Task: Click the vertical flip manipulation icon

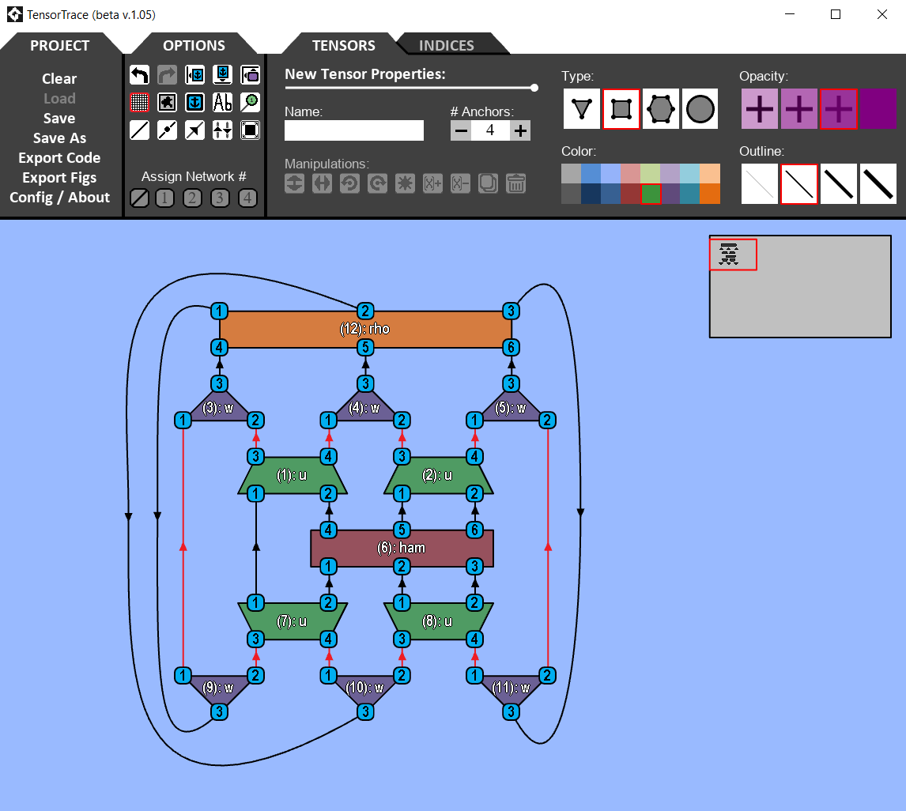Action: pyautogui.click(x=295, y=183)
